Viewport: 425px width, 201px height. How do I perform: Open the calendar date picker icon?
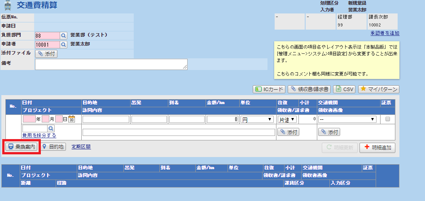(71, 119)
